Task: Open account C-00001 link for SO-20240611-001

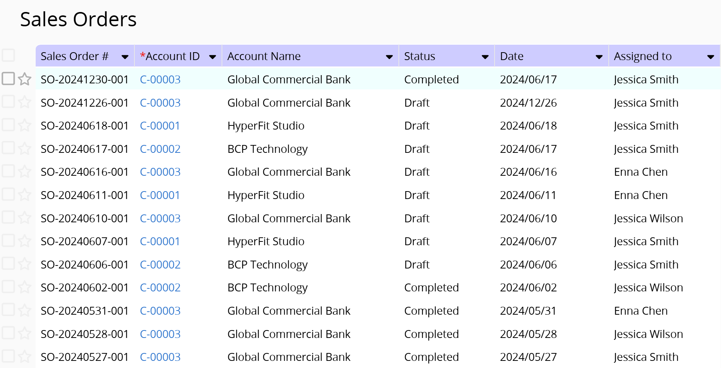Action: pos(160,195)
